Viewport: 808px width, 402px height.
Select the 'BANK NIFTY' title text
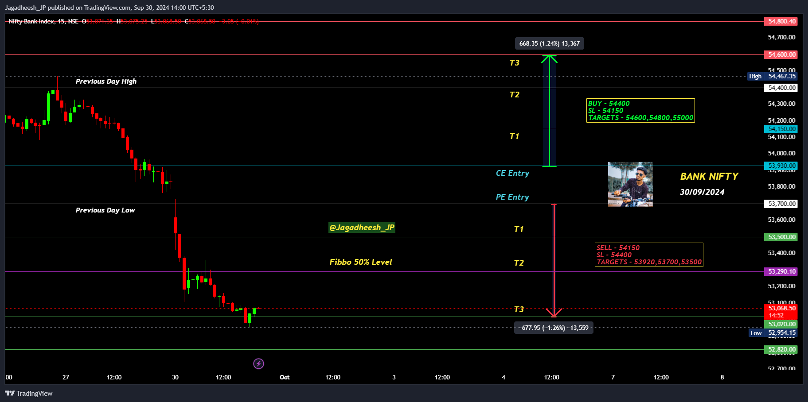click(x=709, y=176)
